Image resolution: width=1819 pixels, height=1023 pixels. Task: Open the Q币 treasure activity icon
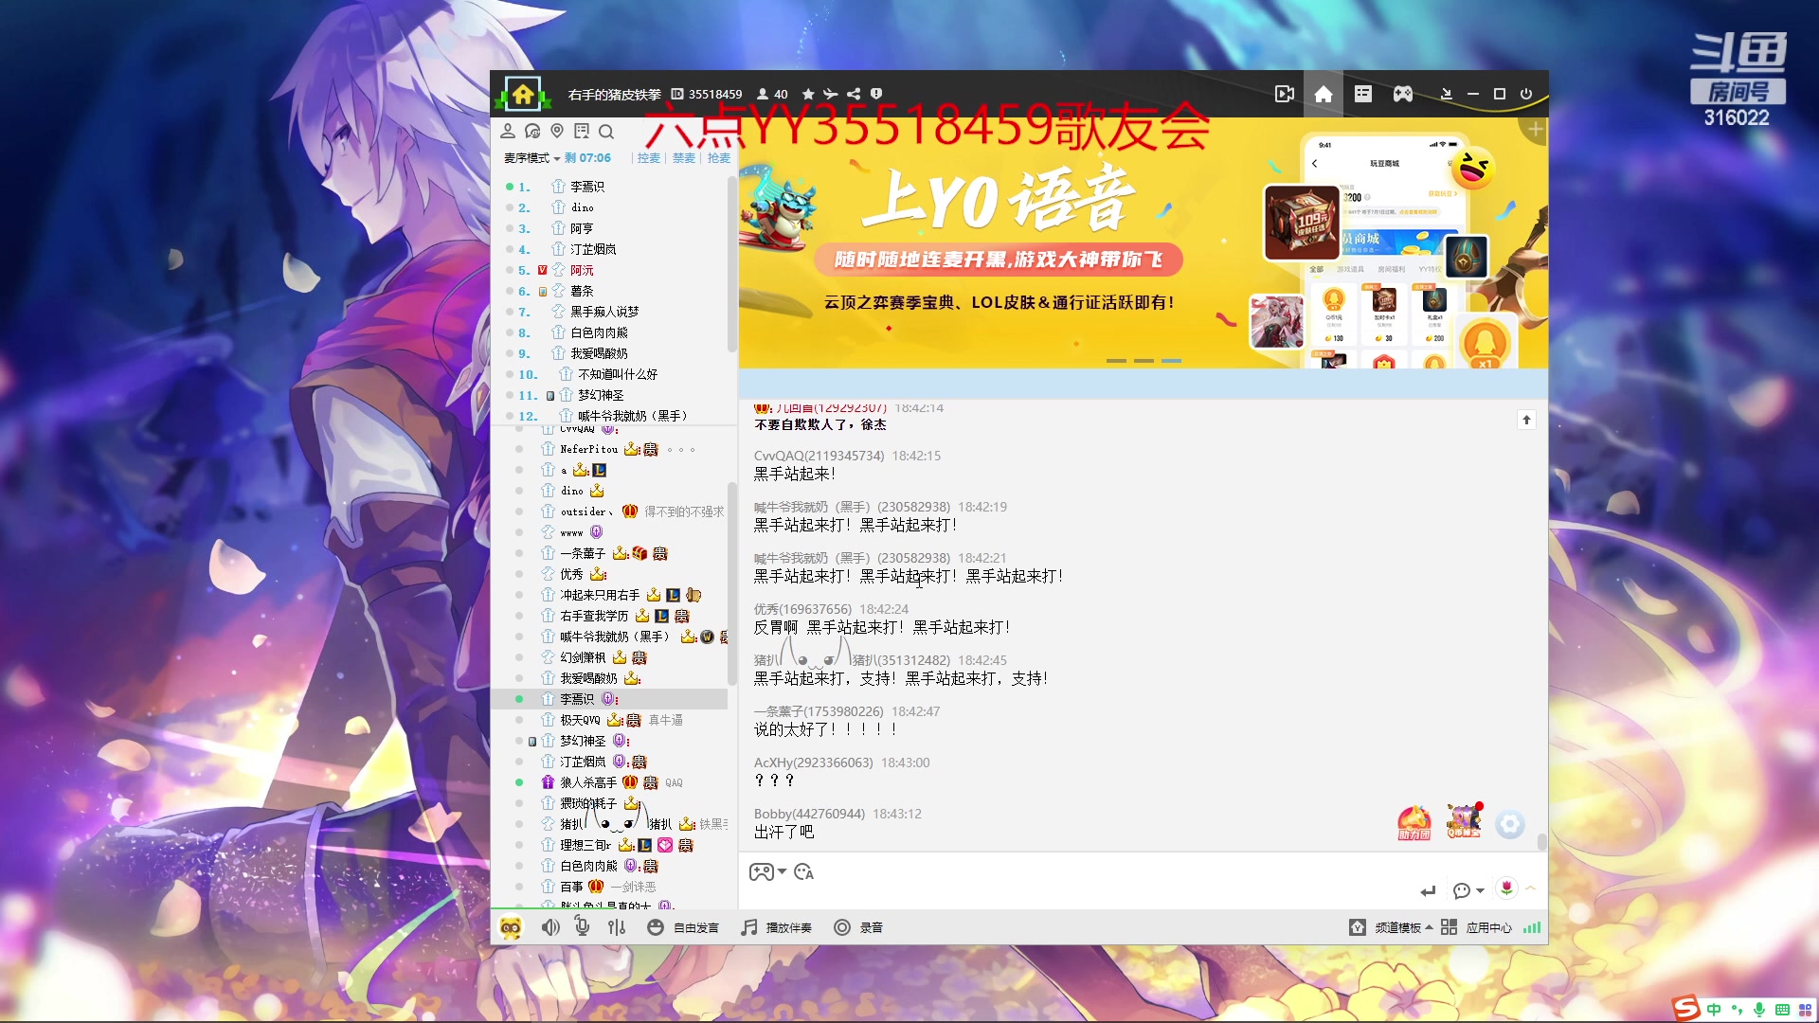tap(1464, 820)
